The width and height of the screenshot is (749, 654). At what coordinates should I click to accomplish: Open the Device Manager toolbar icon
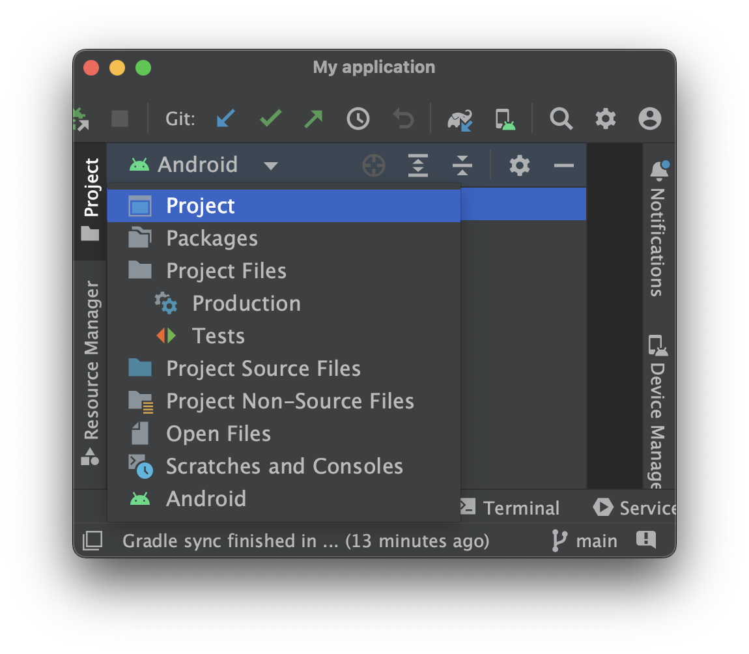[505, 119]
